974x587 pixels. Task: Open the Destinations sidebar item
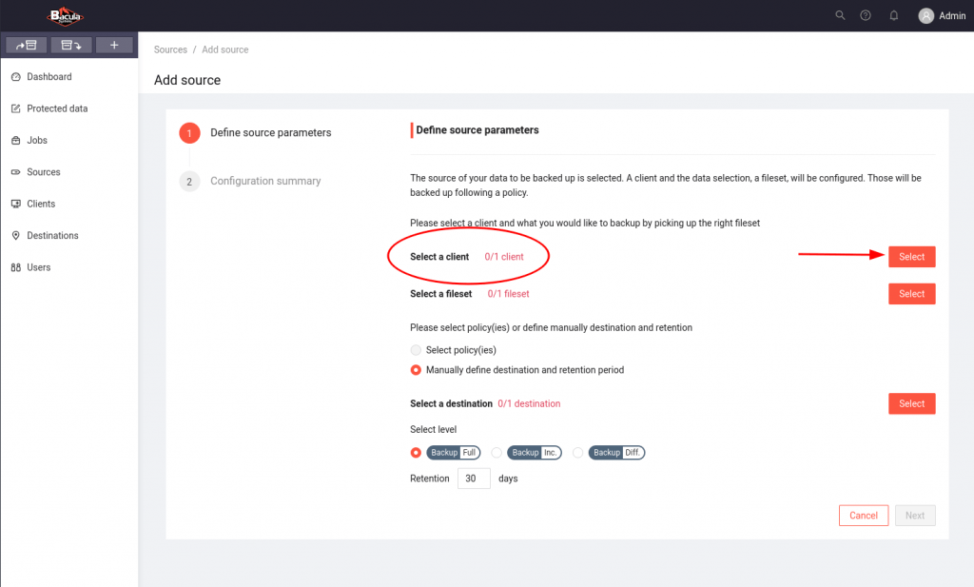[x=52, y=236]
